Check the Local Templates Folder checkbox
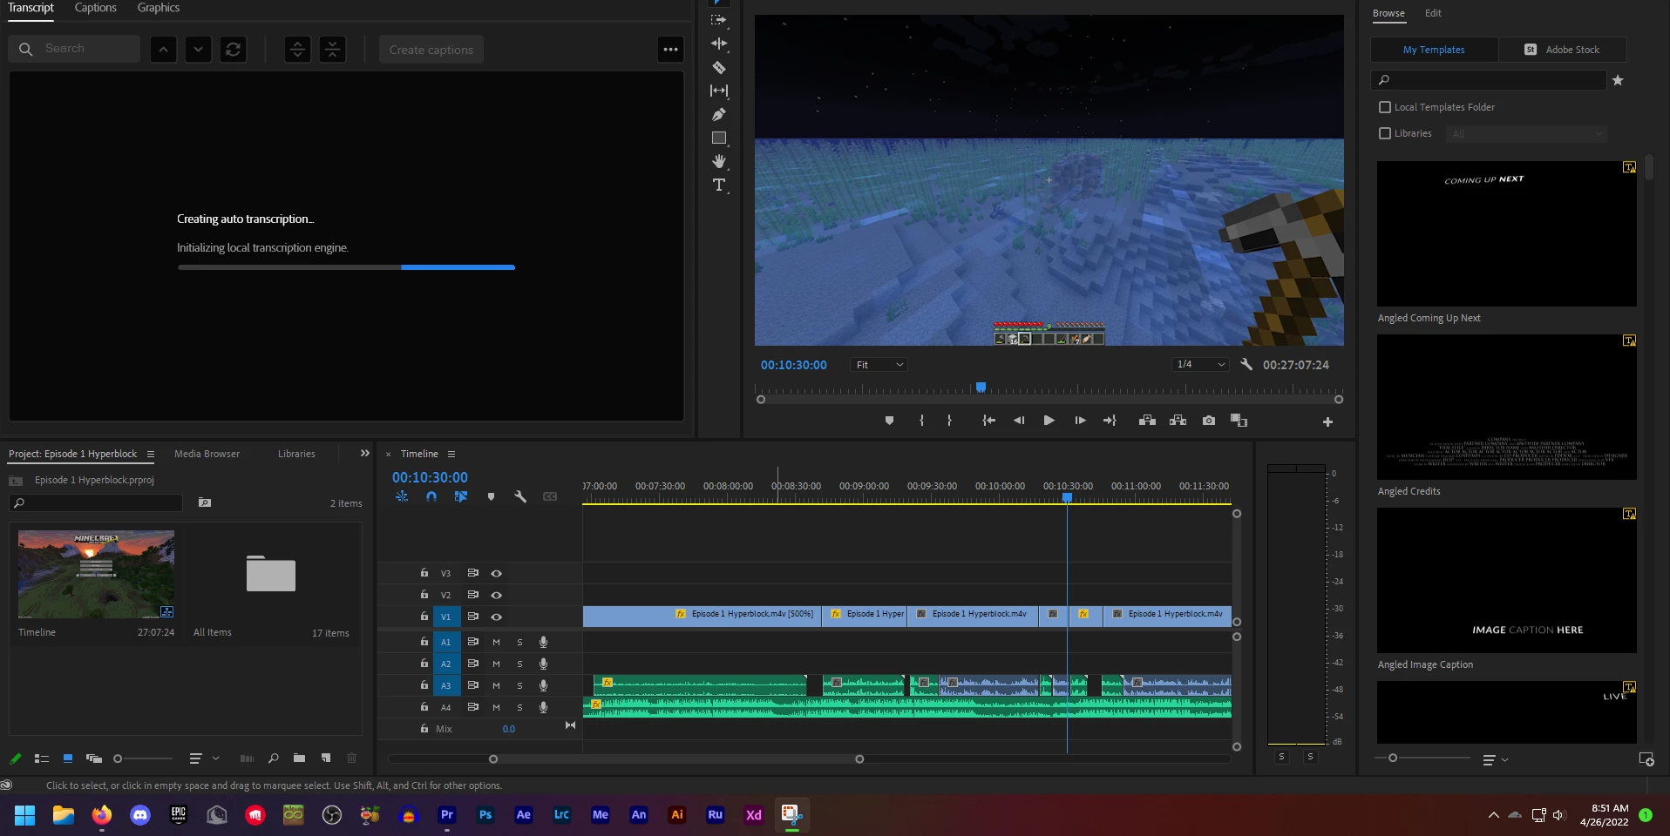 pyautogui.click(x=1385, y=107)
